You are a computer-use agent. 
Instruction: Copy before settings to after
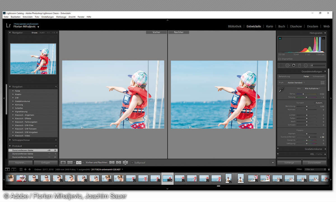(x=112, y=162)
